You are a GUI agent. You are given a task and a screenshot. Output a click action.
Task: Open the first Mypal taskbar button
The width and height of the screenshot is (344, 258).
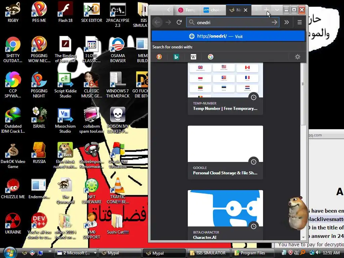(120, 253)
